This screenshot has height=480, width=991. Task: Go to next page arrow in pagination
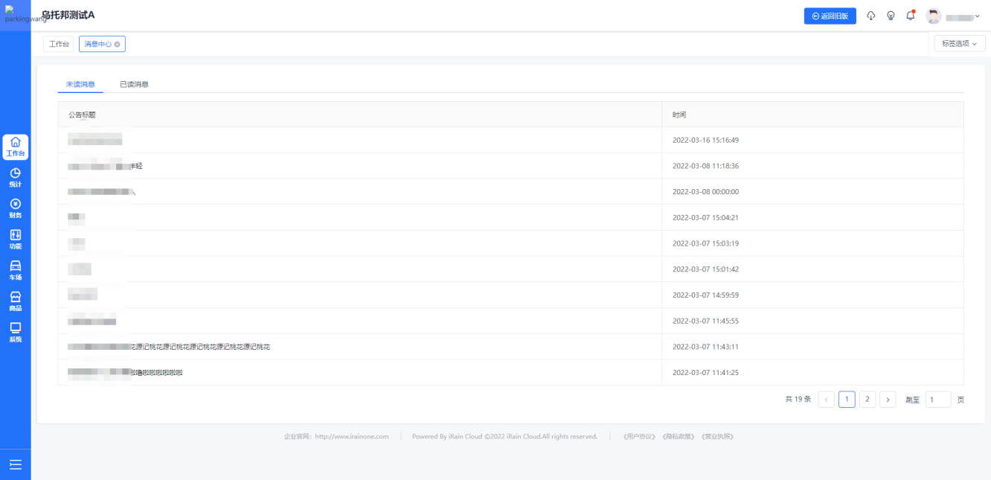coord(888,400)
